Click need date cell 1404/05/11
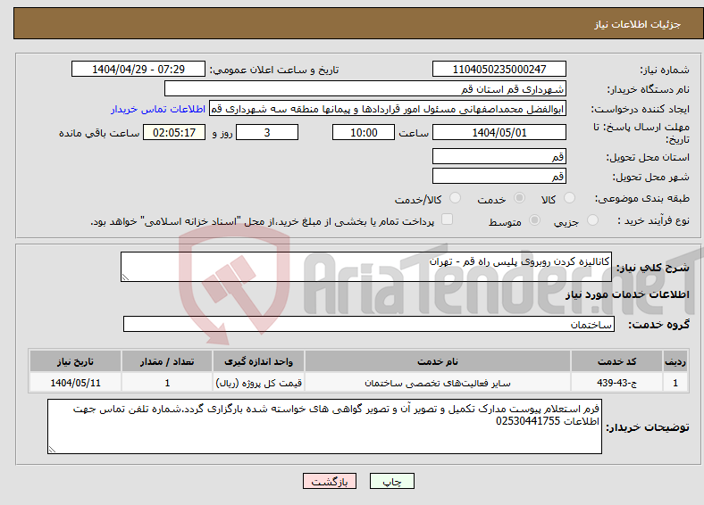Viewport: 704px width, 505px height. [x=75, y=383]
